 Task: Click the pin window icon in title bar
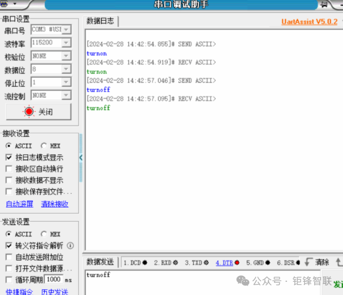[324, 4]
